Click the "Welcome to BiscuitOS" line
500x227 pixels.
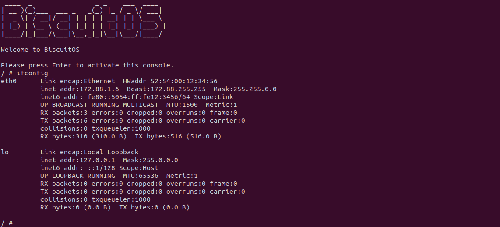click(x=40, y=50)
